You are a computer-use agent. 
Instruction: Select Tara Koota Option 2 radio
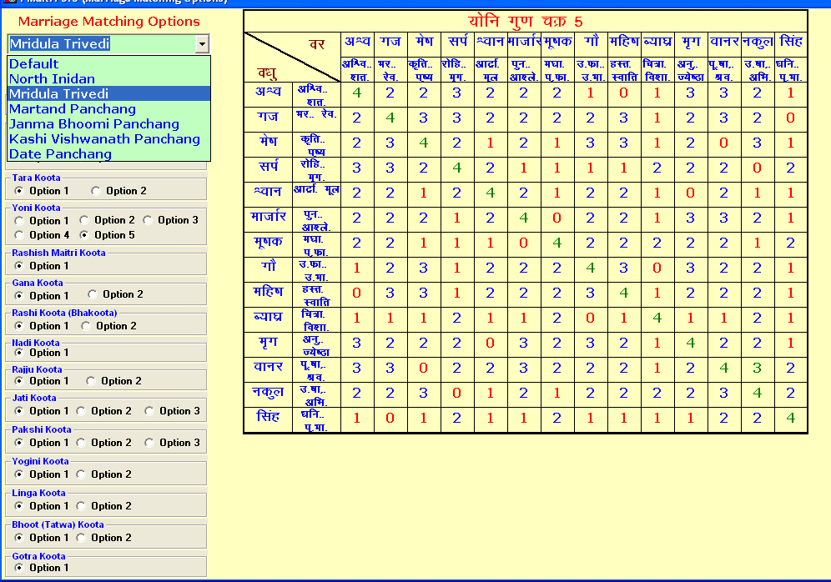coord(97,191)
